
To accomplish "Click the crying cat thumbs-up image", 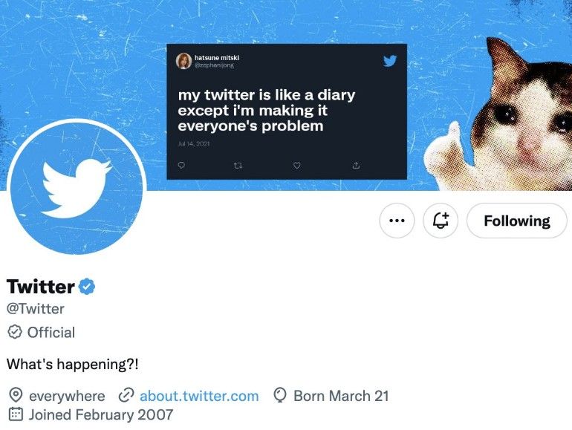I will [x=505, y=119].
